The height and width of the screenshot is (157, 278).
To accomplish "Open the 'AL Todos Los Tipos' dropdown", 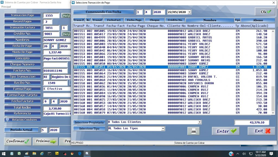I will click(163, 128).
